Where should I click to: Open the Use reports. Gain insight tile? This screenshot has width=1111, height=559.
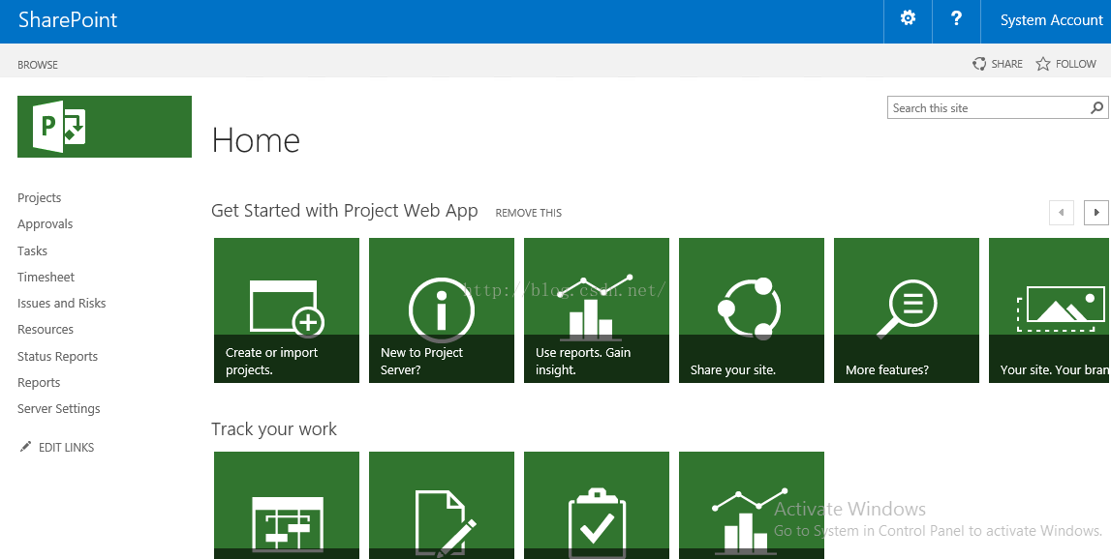tap(597, 309)
